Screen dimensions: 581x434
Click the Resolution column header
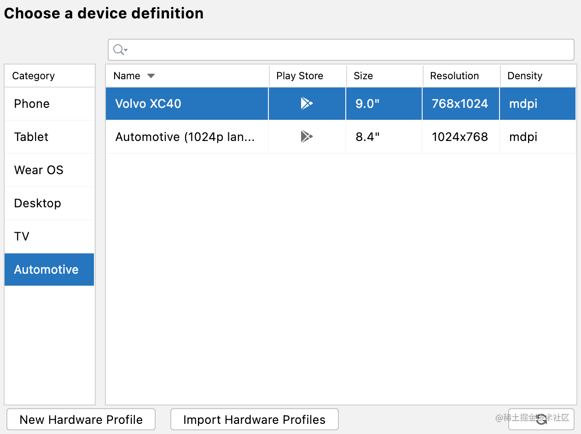click(x=454, y=76)
